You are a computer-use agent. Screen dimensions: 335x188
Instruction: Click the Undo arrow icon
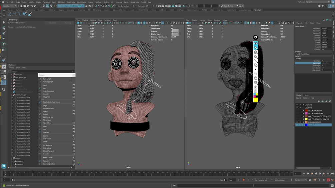coord(32,6)
